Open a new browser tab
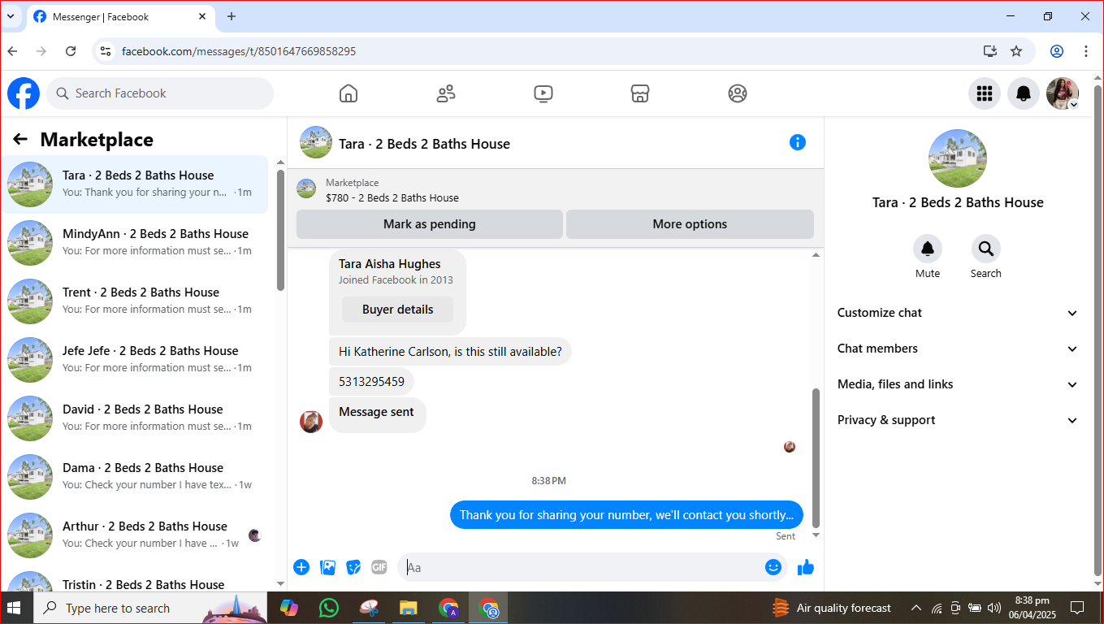The width and height of the screenshot is (1104, 624). pos(232,16)
